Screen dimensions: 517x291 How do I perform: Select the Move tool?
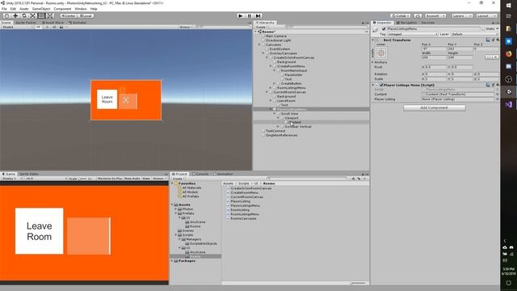15,16
